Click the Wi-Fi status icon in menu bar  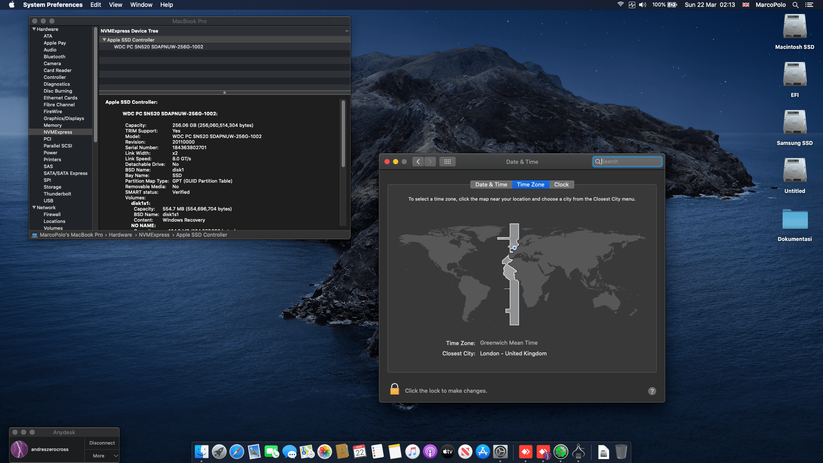(620, 5)
